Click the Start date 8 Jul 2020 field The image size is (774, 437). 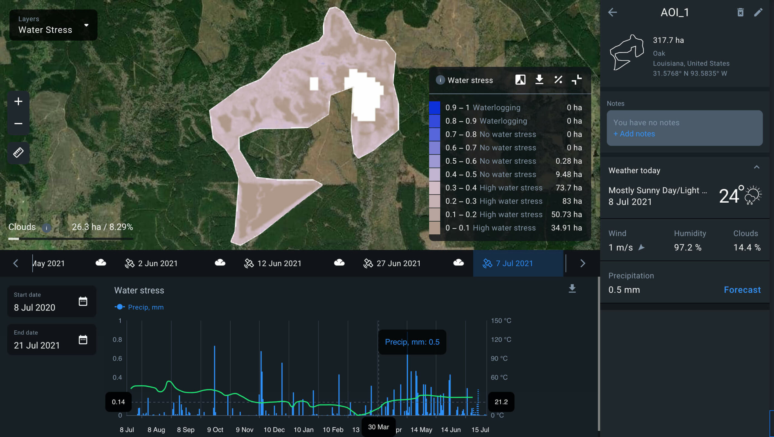click(52, 301)
